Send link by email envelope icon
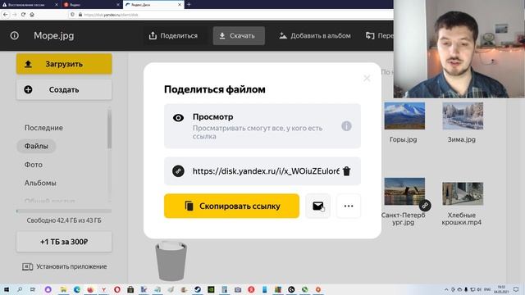The image size is (525, 295). pyautogui.click(x=317, y=206)
